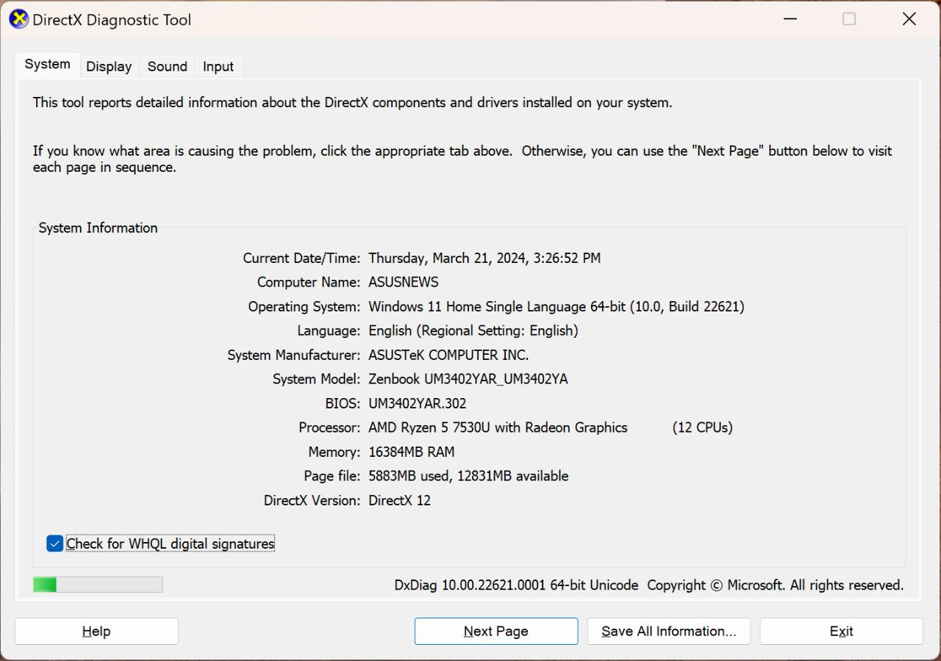Close the window with the X button

point(909,19)
